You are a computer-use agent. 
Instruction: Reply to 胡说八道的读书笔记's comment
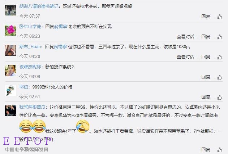(x=206, y=17)
